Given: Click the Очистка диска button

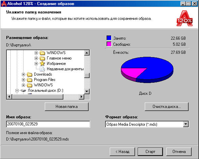Looking at the screenshot, I should (x=167, y=107).
